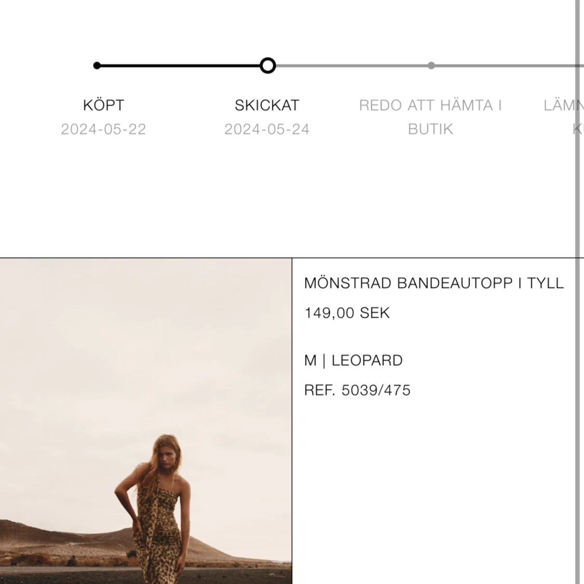Click the black KÖPT step dot
584x584 pixels.
coord(97,65)
